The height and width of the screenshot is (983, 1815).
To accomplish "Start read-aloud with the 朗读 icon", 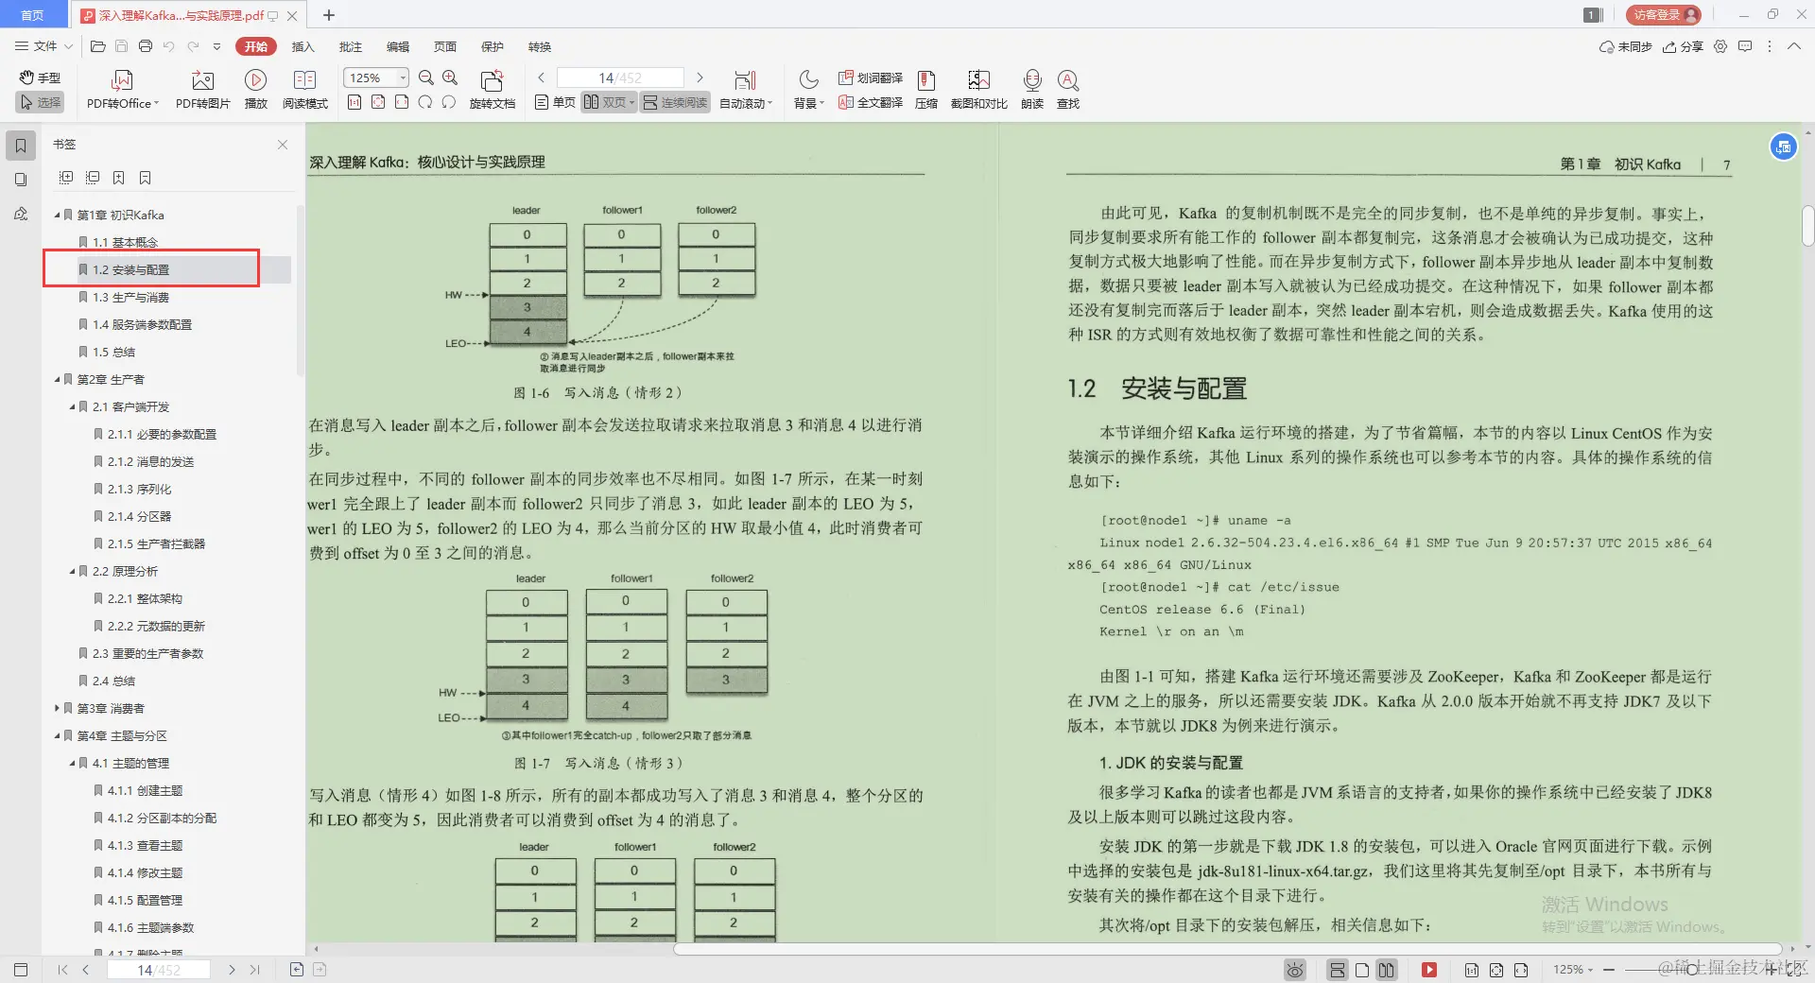I will pyautogui.click(x=1031, y=90).
